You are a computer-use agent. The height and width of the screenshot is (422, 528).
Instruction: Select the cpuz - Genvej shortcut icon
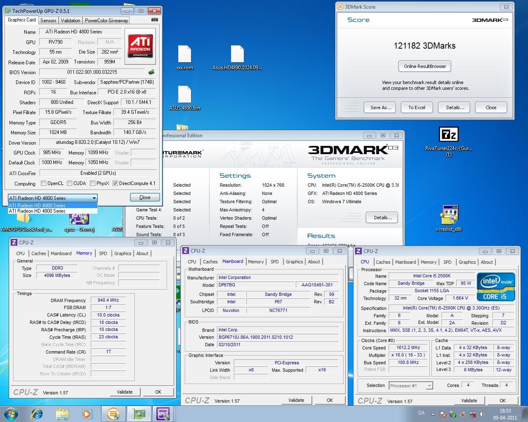[x=79, y=223]
